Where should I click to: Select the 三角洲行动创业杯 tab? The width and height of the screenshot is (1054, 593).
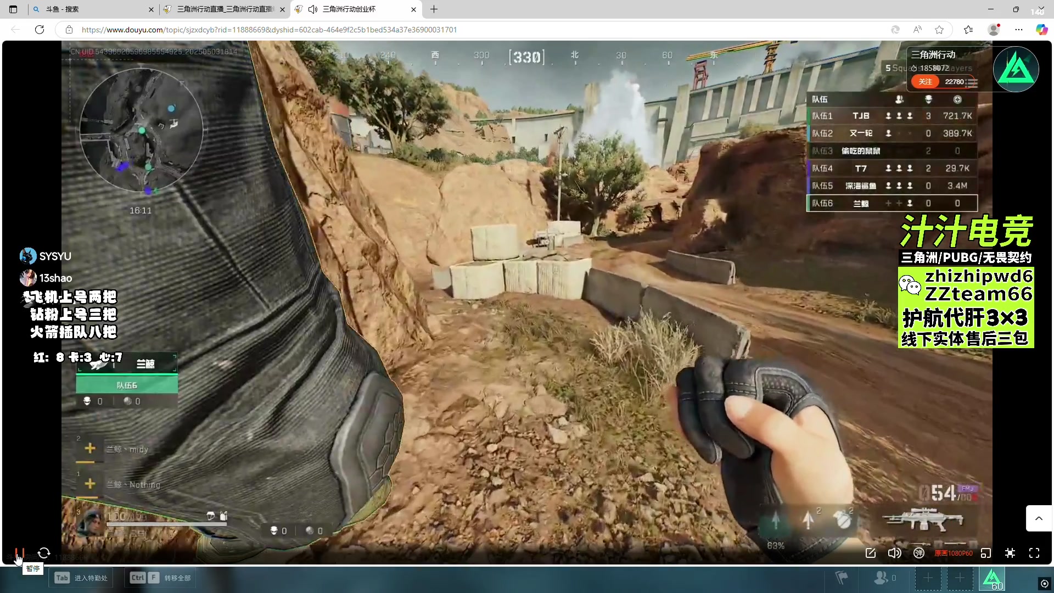357,9
